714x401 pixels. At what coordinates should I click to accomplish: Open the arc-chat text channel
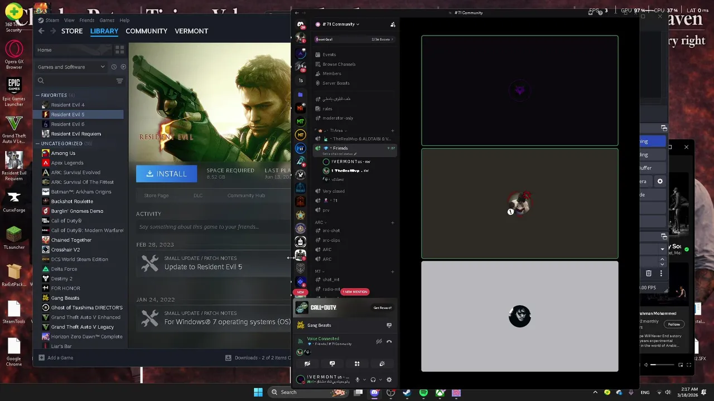pos(355,231)
